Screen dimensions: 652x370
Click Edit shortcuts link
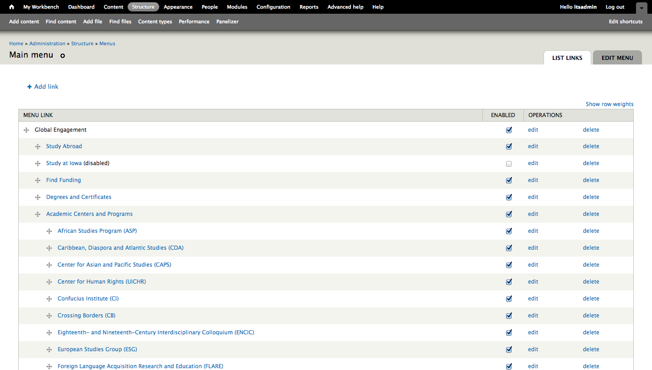tap(625, 21)
